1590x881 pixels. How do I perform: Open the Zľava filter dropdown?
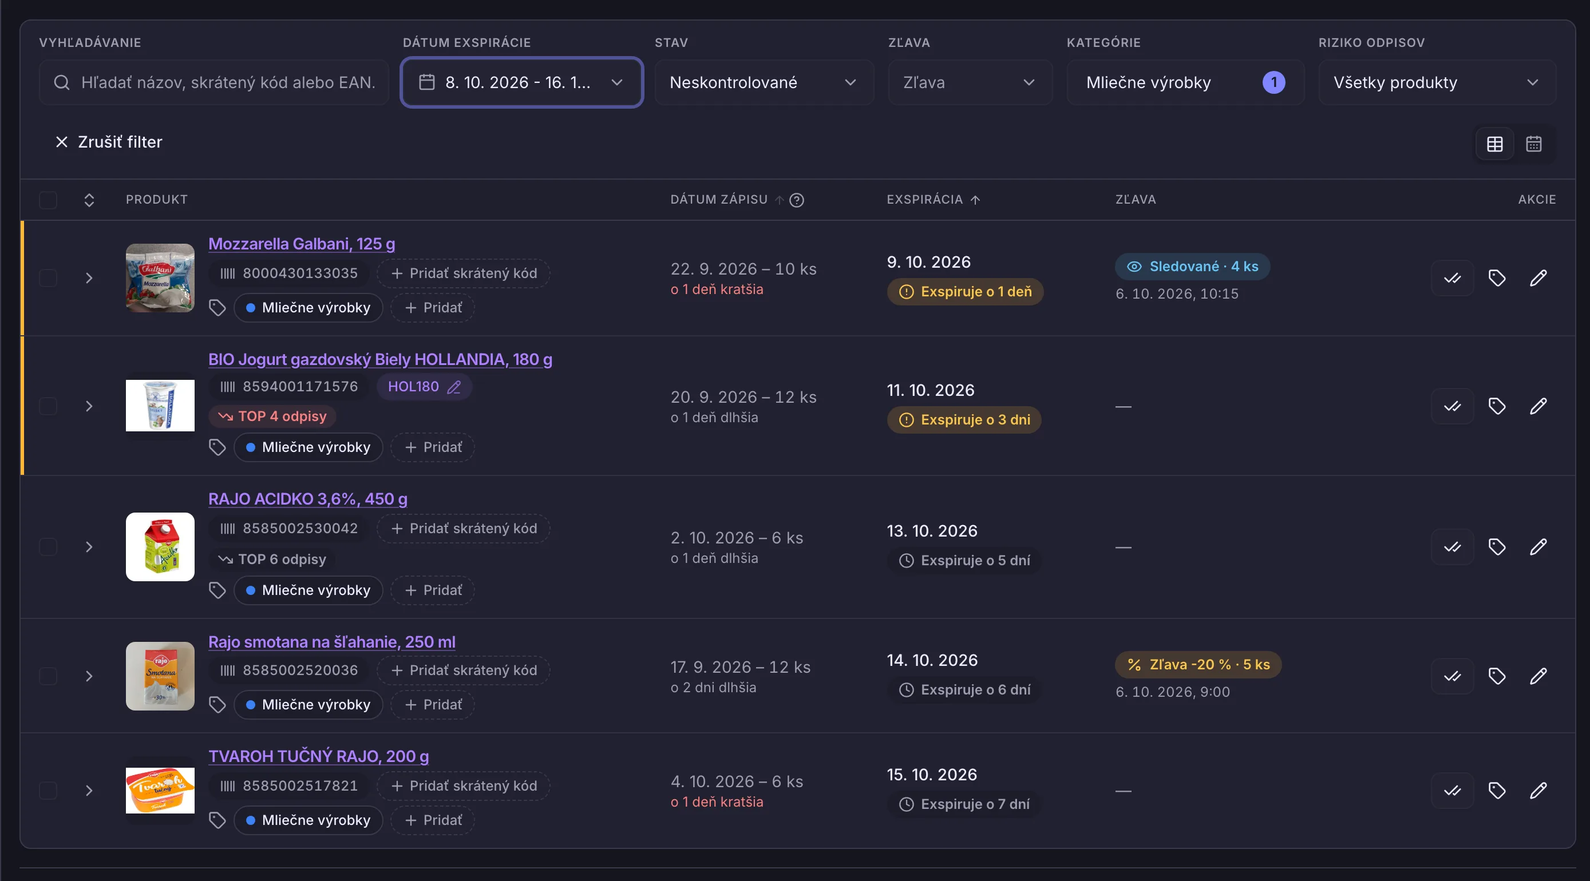click(970, 82)
